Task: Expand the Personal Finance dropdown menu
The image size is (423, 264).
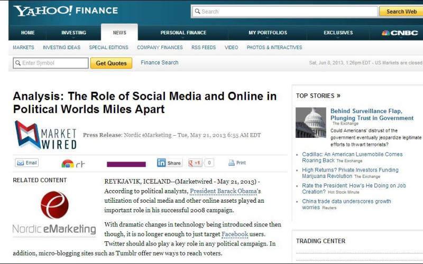Action: click(183, 33)
